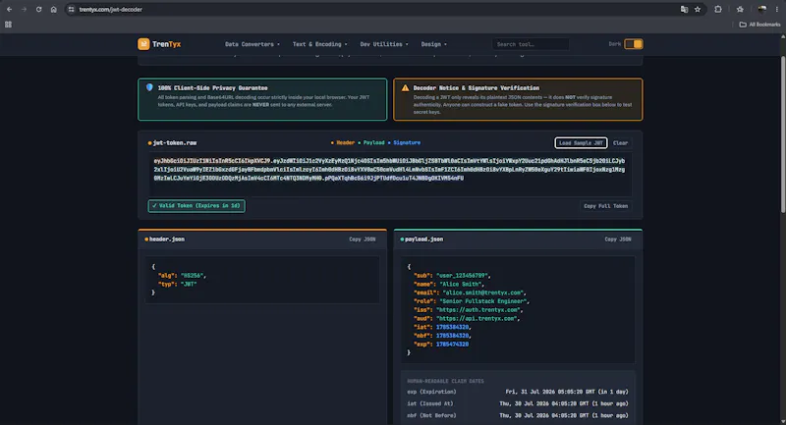Click the "role" Senior Fullstack Engineer line

[x=472, y=301]
